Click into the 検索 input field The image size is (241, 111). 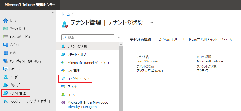pyautogui.click(x=88, y=37)
